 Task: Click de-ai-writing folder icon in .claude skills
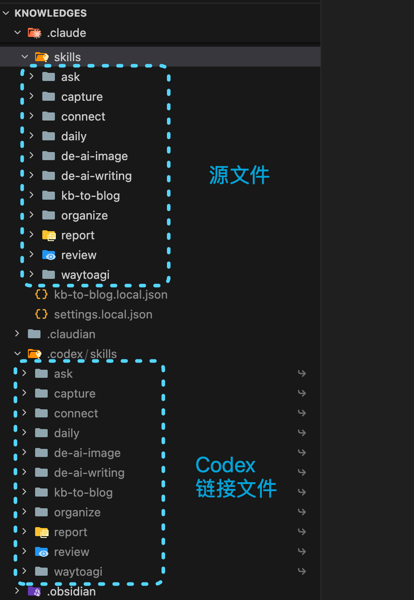click(x=49, y=176)
